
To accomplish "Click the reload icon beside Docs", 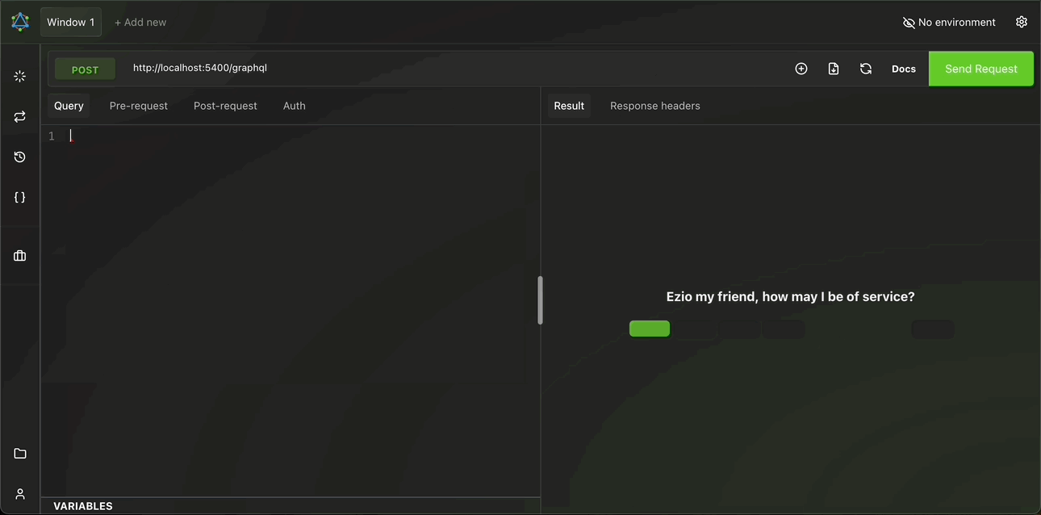I will [866, 69].
